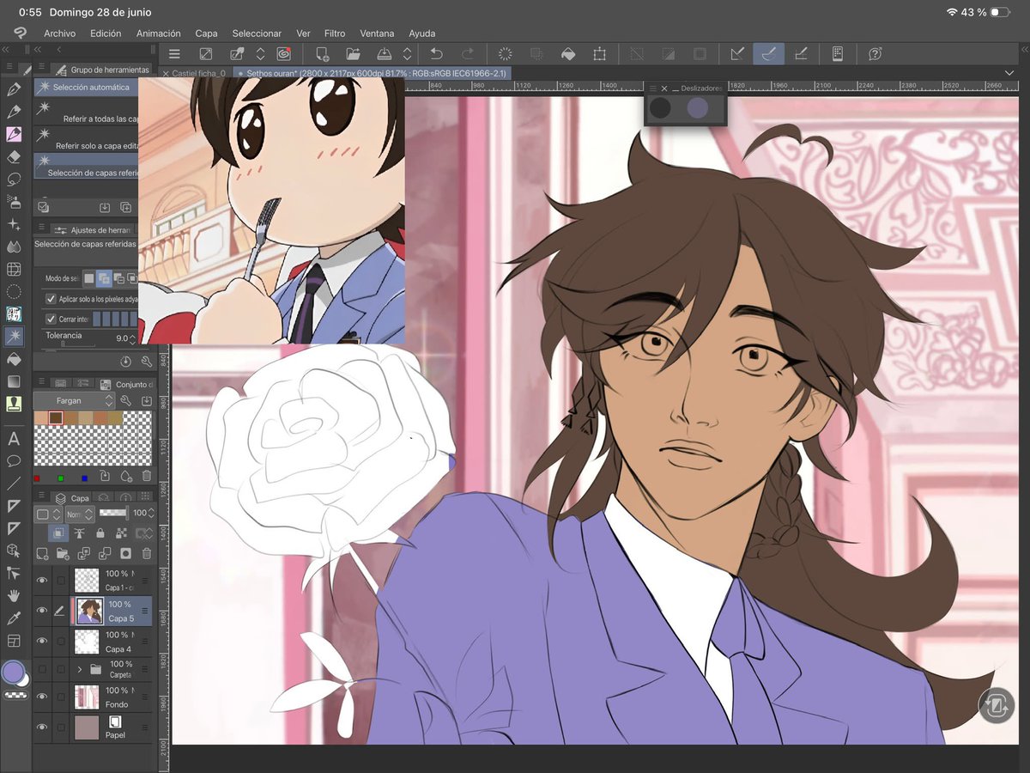Click the Transform scale icon in command bar
The image size is (1030, 773).
[x=599, y=54]
